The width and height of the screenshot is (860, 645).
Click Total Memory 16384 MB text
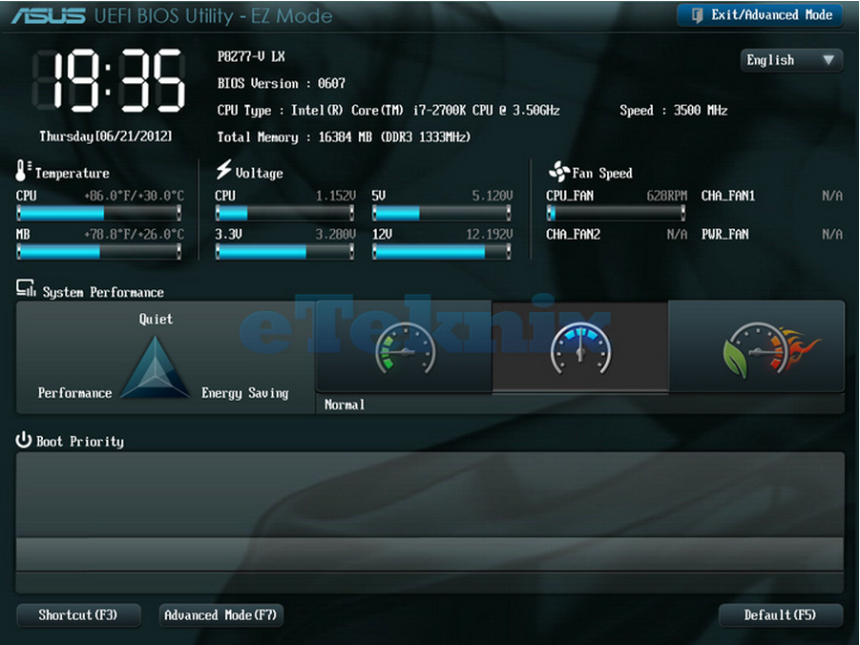(x=344, y=137)
